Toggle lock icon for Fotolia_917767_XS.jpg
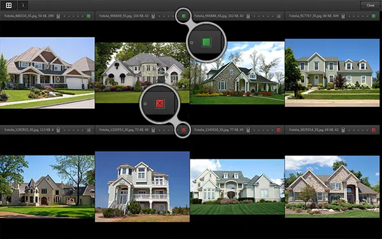Viewport: 382px width, 239px height. 343,16
